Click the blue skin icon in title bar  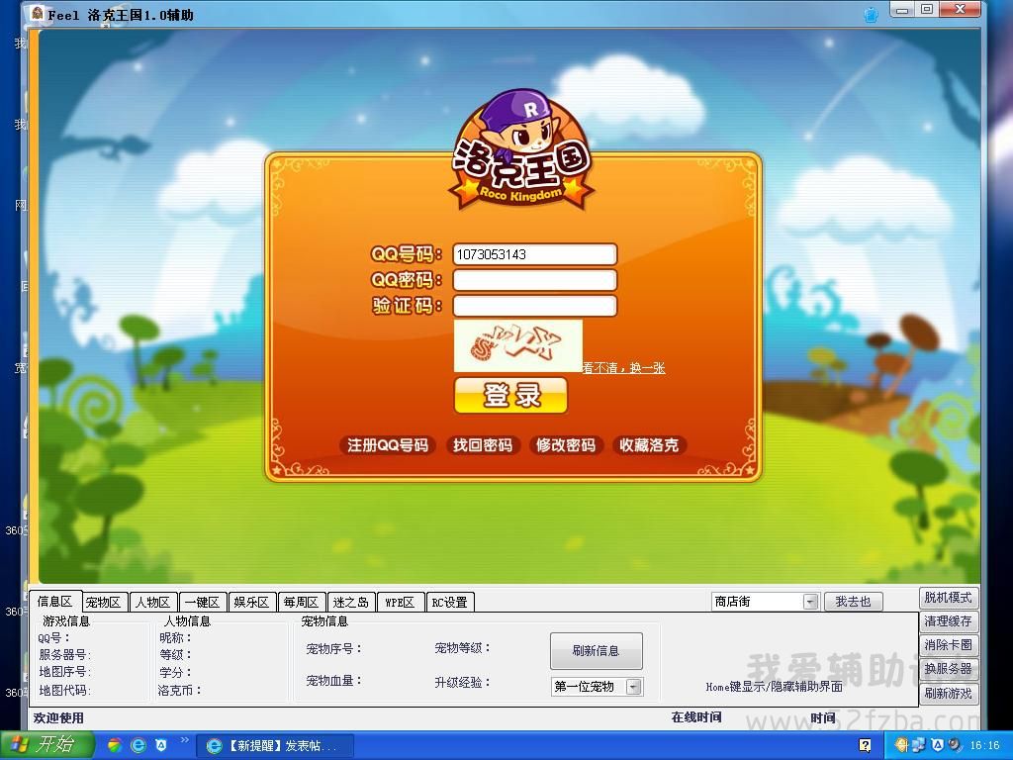point(871,14)
